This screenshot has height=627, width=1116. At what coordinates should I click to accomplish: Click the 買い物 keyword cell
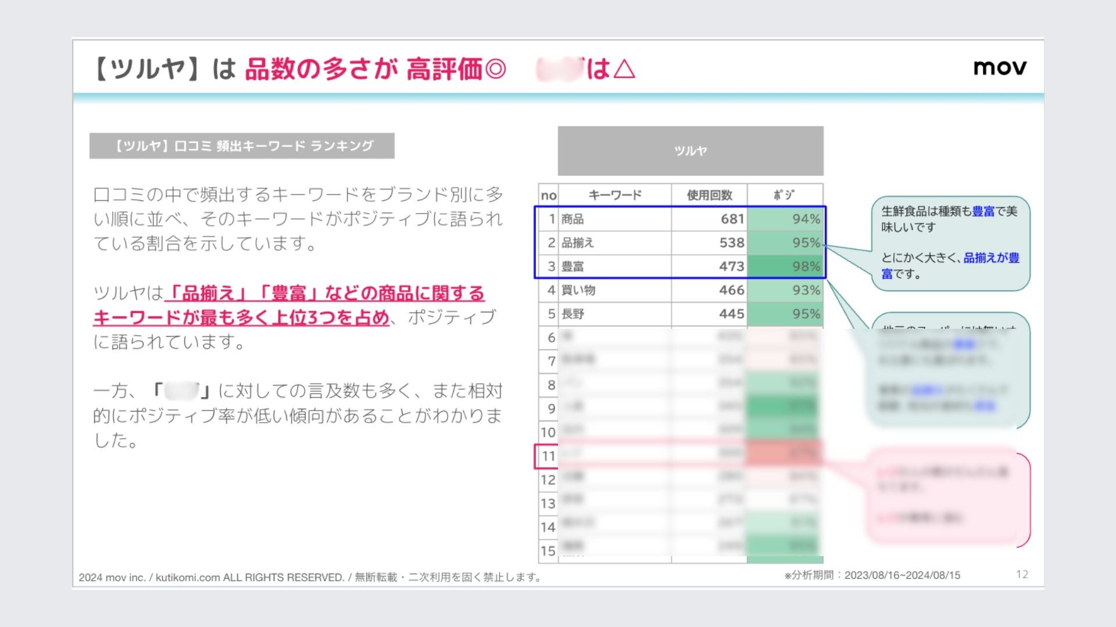(x=578, y=290)
